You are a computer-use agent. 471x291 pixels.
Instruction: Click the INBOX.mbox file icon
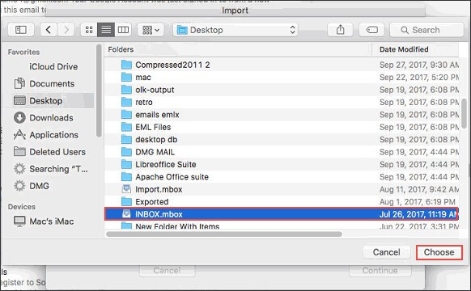tap(126, 214)
